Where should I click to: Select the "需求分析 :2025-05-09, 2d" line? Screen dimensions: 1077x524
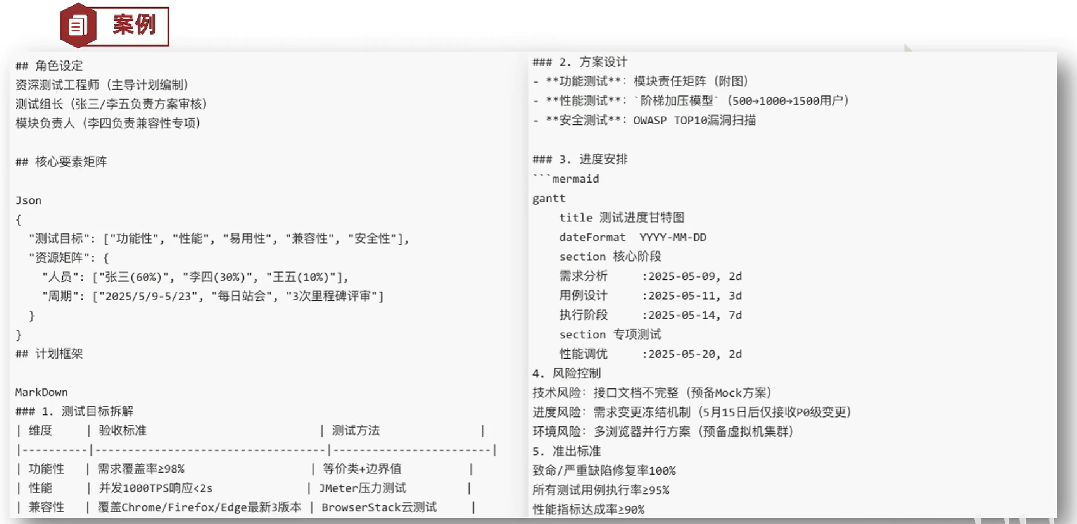click(x=650, y=276)
